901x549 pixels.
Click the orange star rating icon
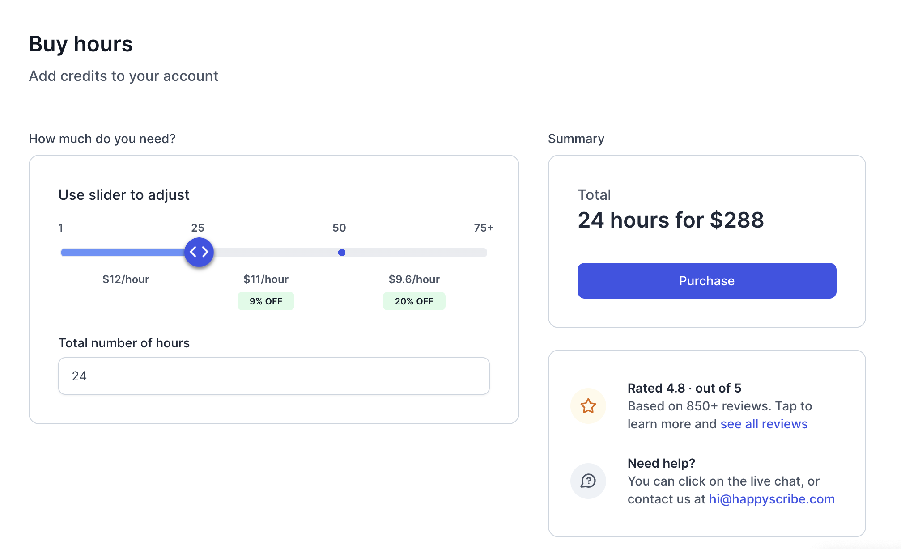click(x=588, y=406)
